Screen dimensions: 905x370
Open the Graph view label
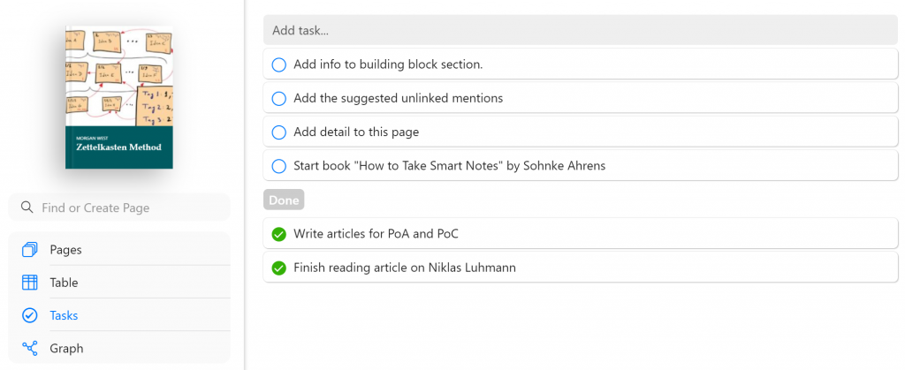pos(66,348)
